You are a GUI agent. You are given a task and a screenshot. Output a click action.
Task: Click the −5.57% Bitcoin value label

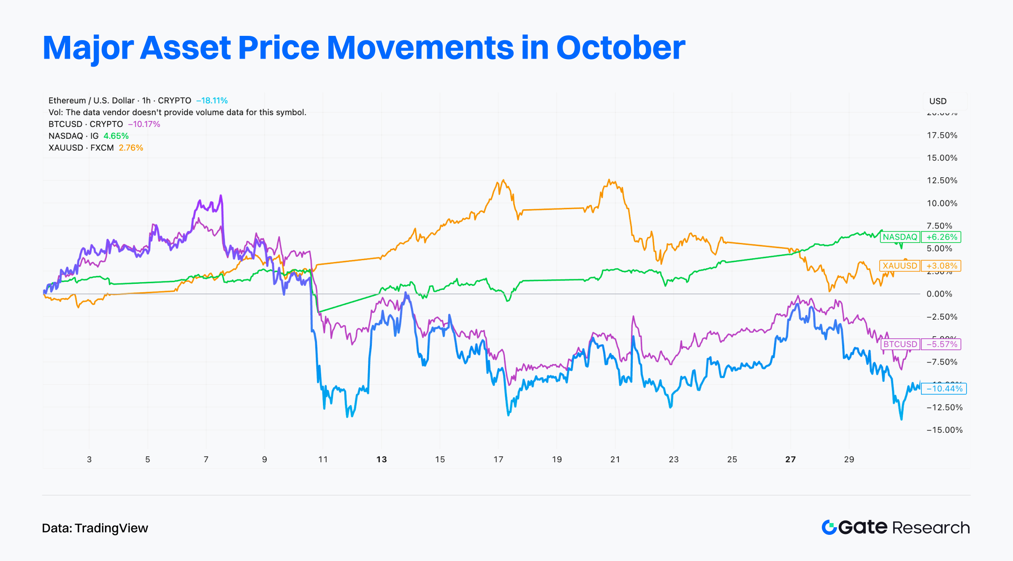941,344
